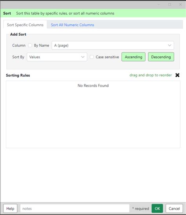The height and width of the screenshot is (215, 186).
Task: Toggle the Case sensitive checkbox
Action: [92, 57]
